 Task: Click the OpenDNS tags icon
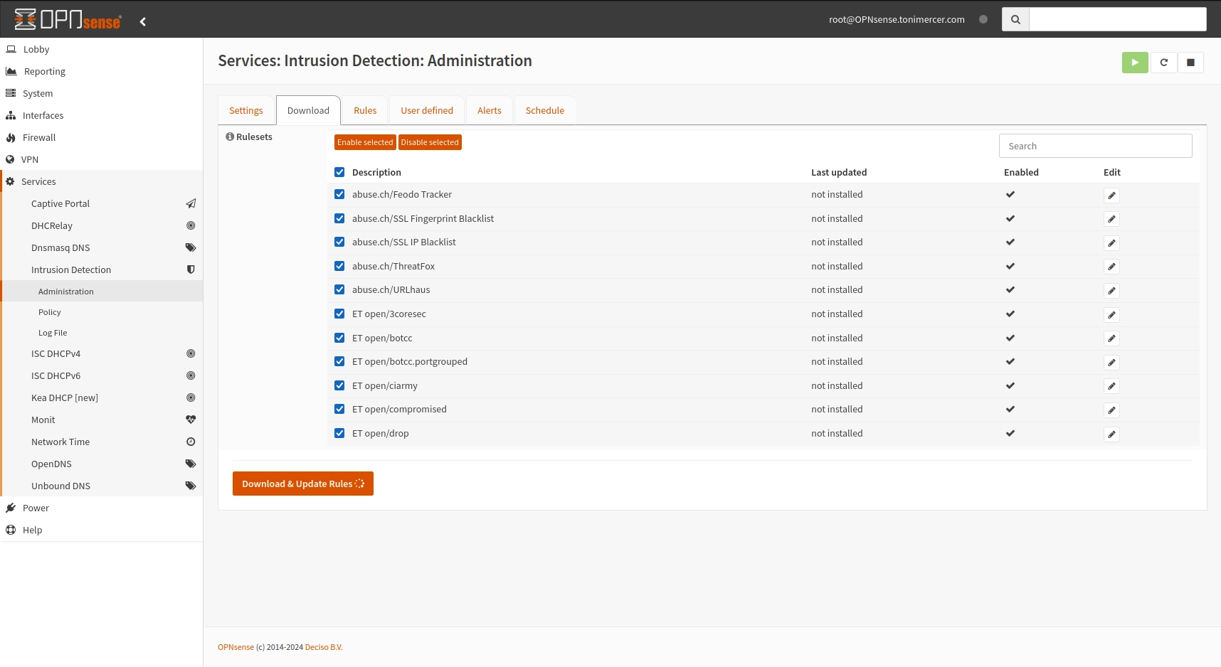coord(191,464)
